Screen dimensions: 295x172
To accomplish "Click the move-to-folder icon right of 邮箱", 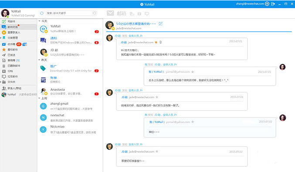I will click(x=132, y=14).
